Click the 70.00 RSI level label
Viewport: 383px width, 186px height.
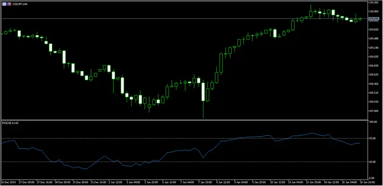point(372,138)
